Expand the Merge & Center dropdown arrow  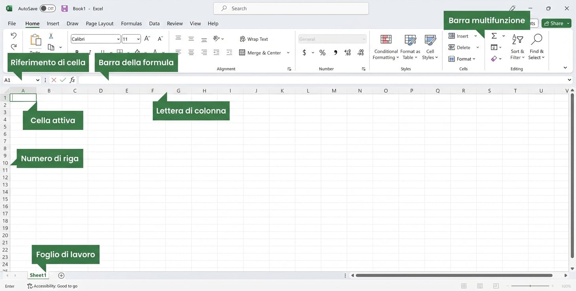coord(288,53)
